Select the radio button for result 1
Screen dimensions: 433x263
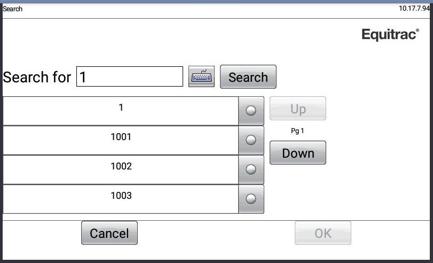pos(251,111)
